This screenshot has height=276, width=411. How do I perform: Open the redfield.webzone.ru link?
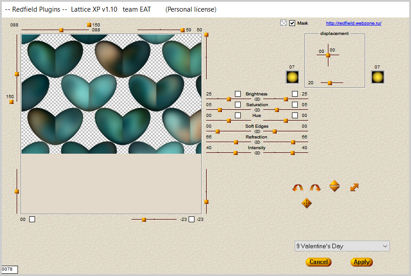click(354, 23)
